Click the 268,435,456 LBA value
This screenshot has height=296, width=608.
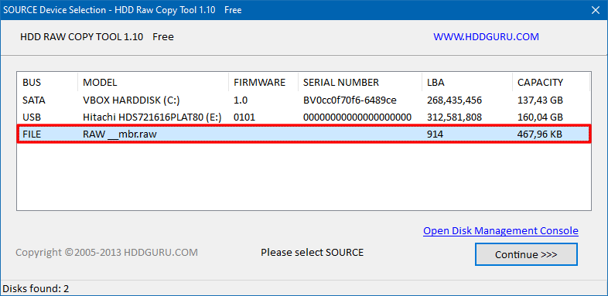(x=454, y=100)
